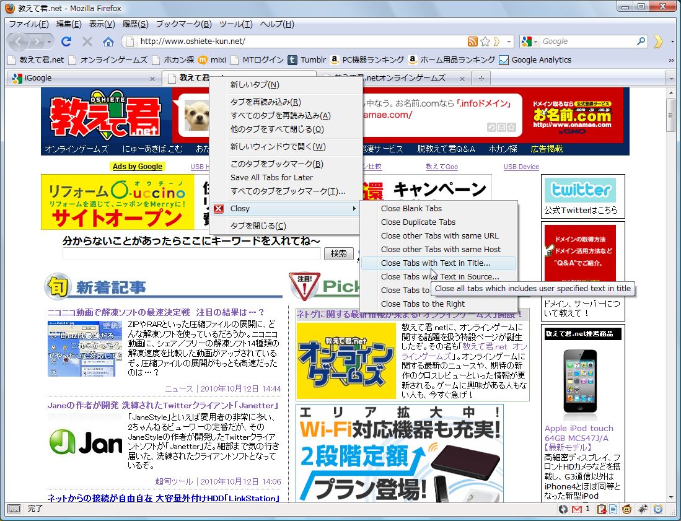
Task: Select 新しいタブ in context menu
Action: 286,85
